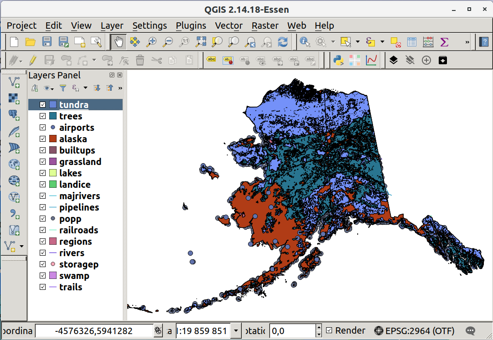
Task: Open the Raster menu
Action: click(x=265, y=26)
